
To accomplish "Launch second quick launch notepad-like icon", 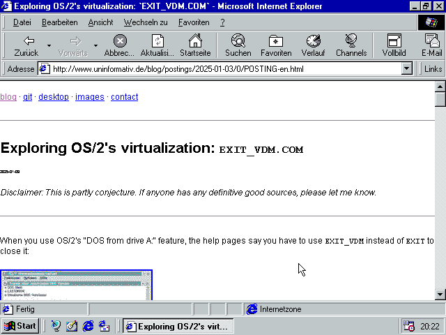I will (x=72, y=326).
